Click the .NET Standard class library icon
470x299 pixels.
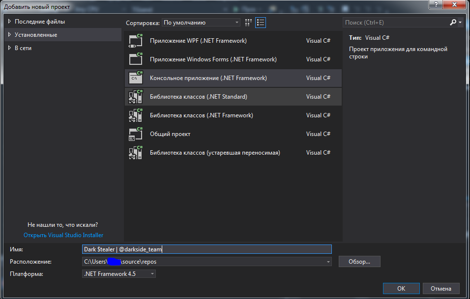click(x=136, y=97)
